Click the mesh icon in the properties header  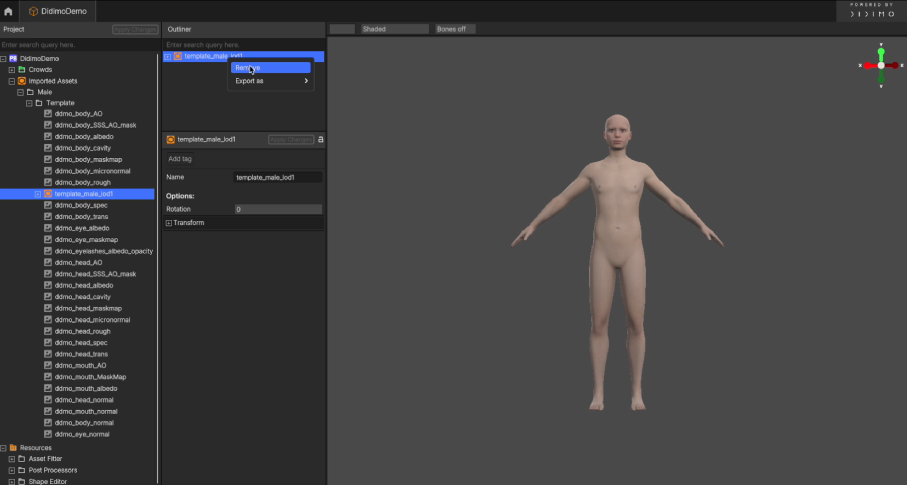[x=170, y=140]
